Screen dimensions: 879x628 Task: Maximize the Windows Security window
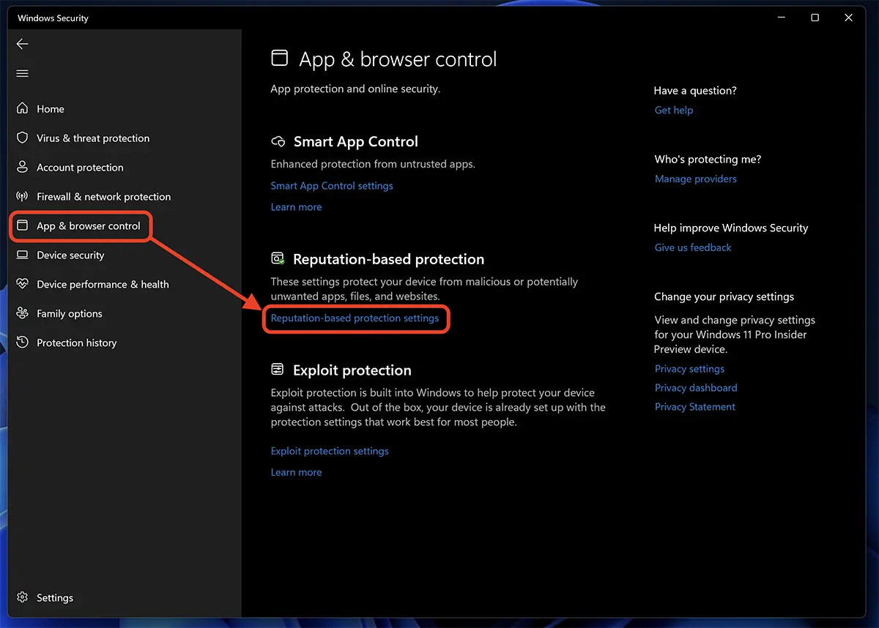815,18
